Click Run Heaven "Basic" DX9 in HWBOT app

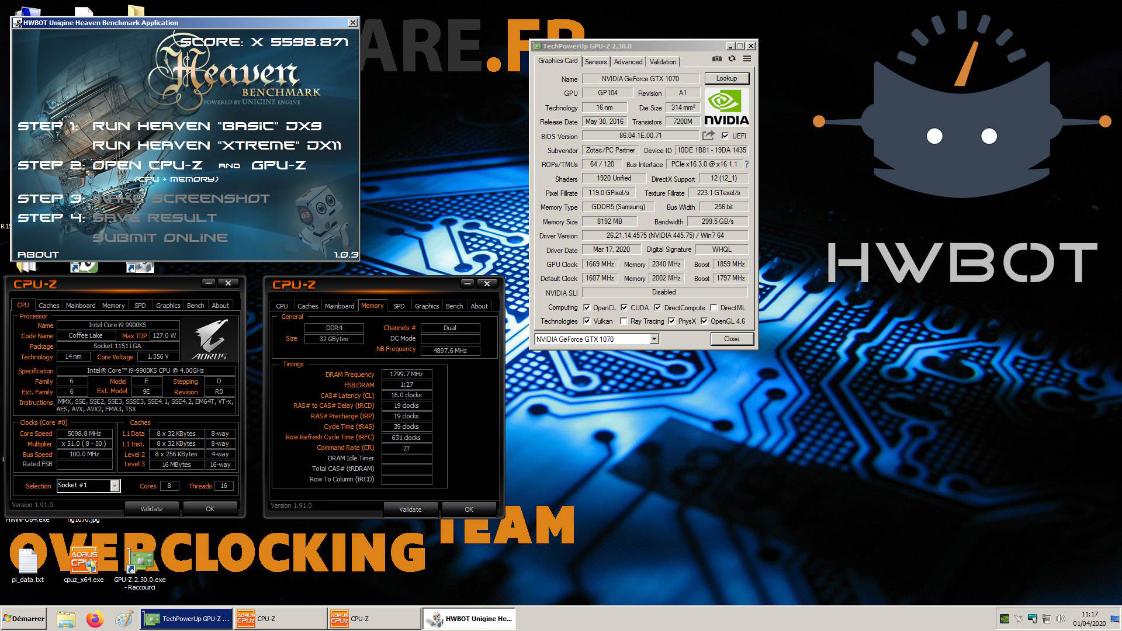pyautogui.click(x=207, y=126)
